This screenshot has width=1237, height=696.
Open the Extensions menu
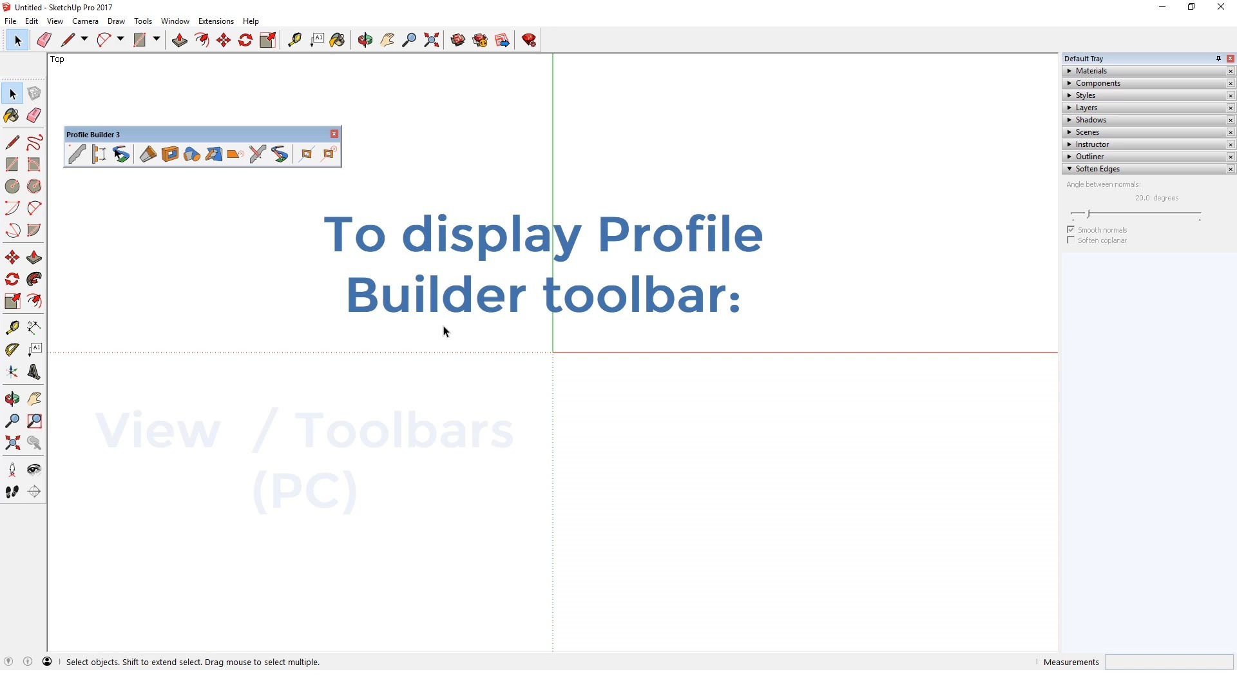[216, 21]
